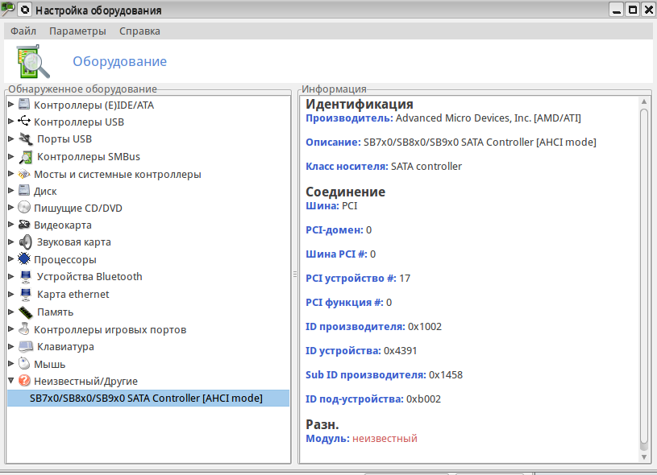Viewport: 657px width, 475px height.
Task: Click the information panel vertical scrollbar
Action: (644, 274)
